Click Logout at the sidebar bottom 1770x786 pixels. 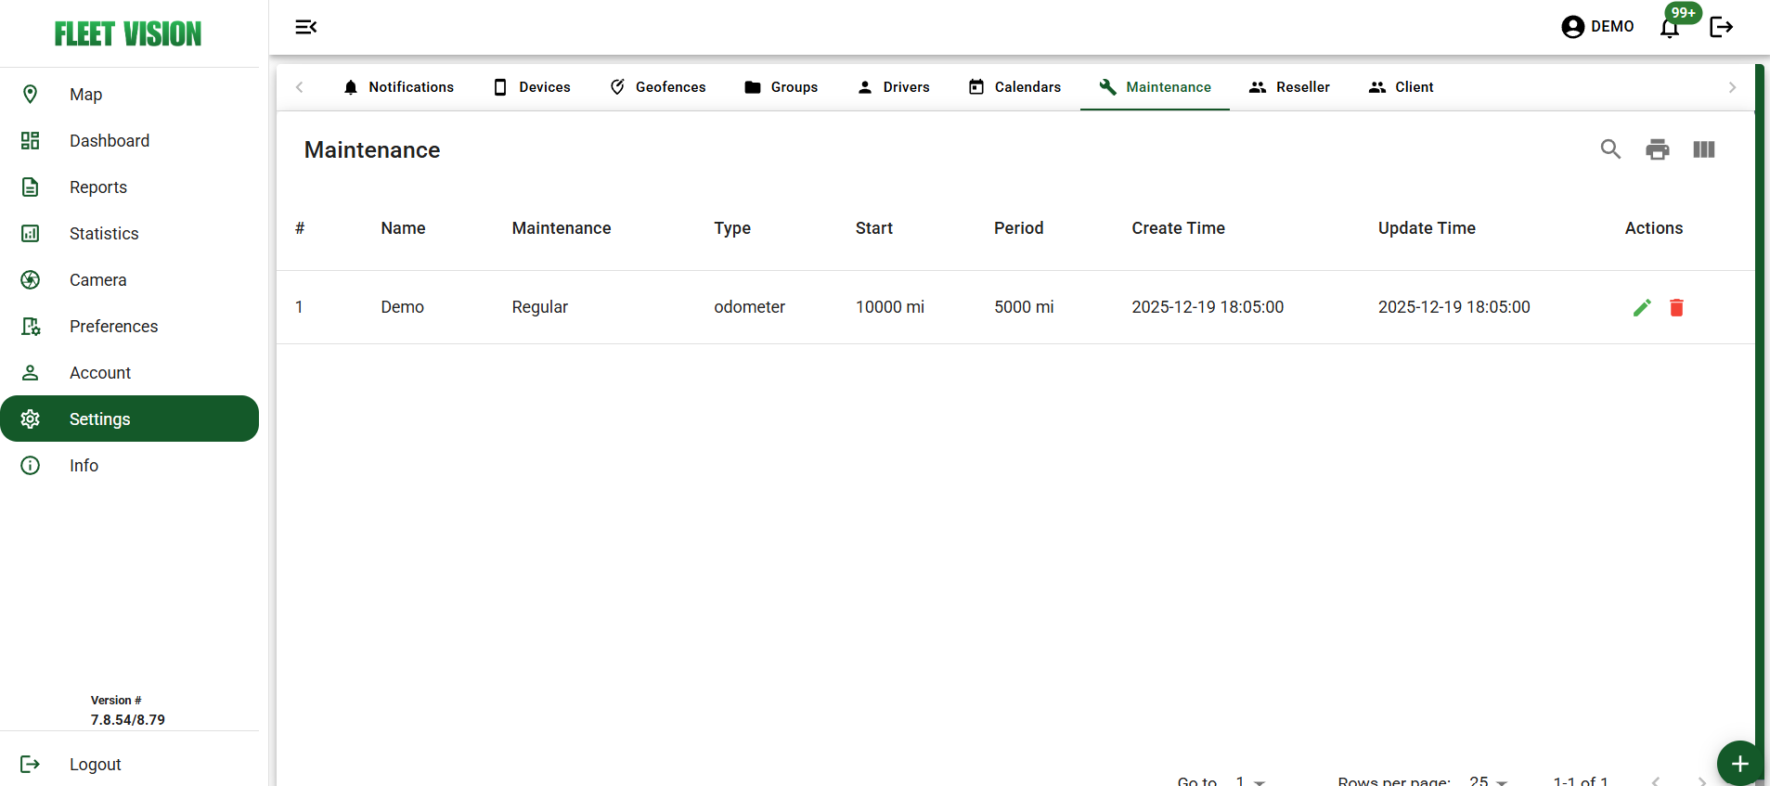click(x=129, y=764)
